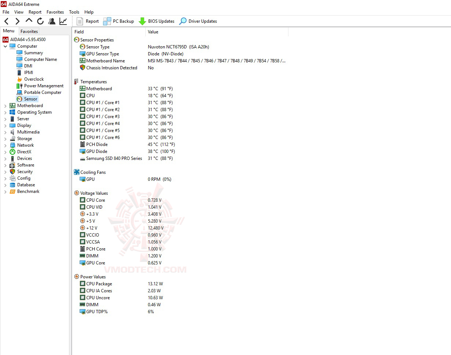This screenshot has width=451, height=355.
Task: Click the Benchmark icon in tree
Action: pos(12,191)
